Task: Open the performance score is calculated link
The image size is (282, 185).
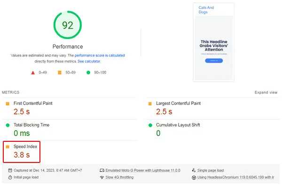Action: click(100, 55)
